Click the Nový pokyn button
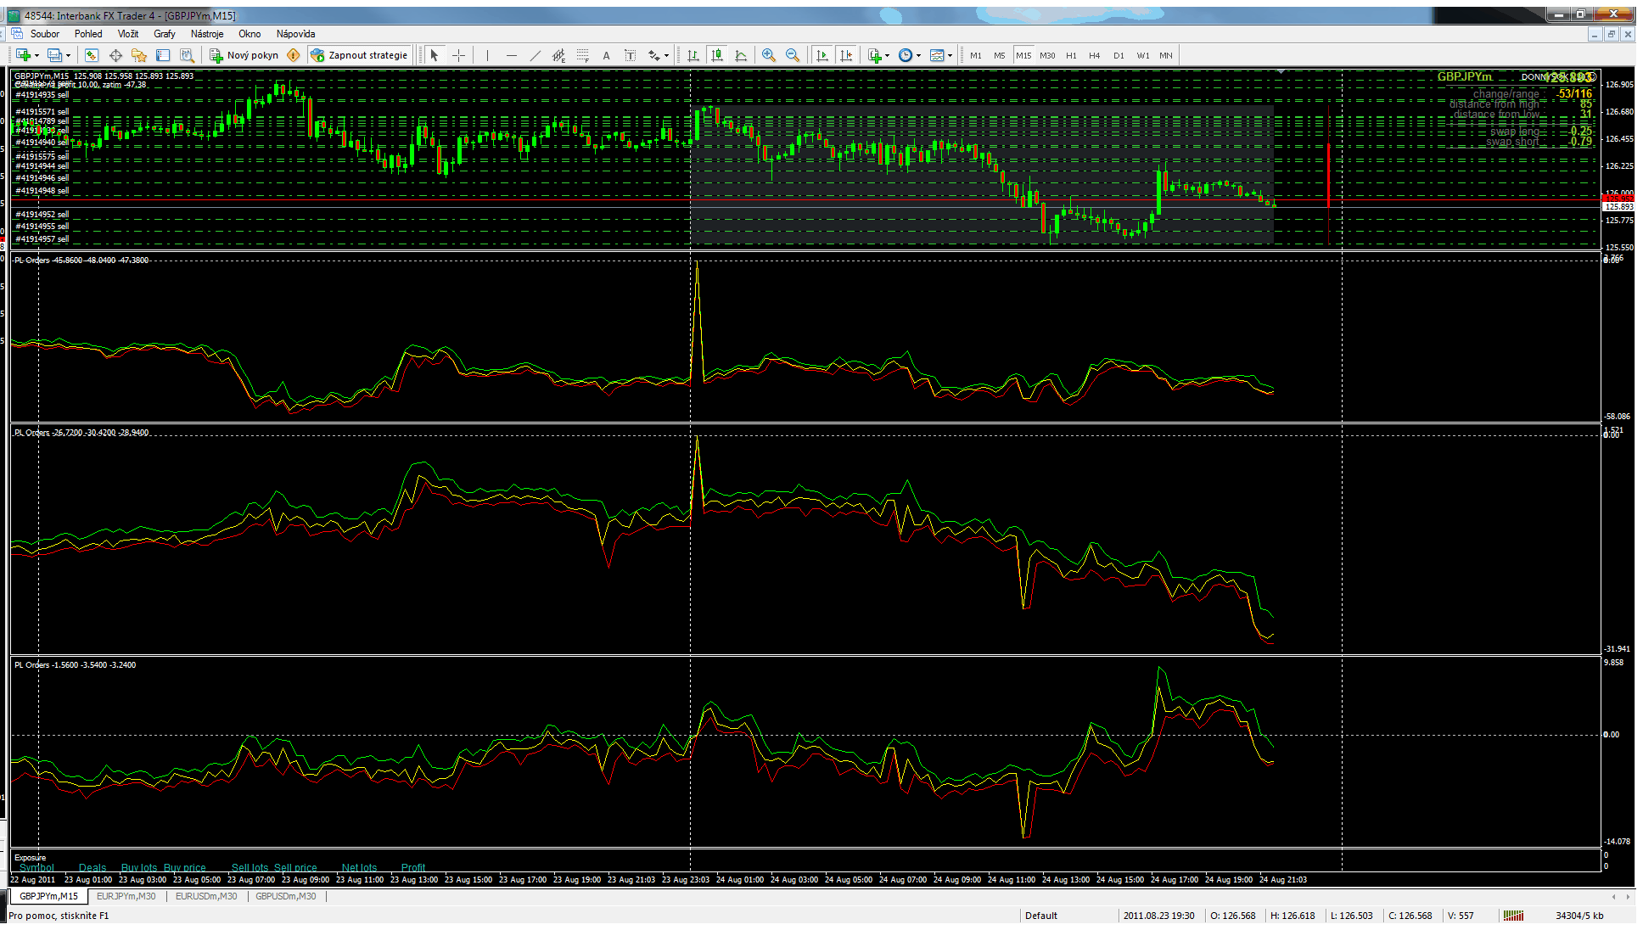 coord(244,55)
